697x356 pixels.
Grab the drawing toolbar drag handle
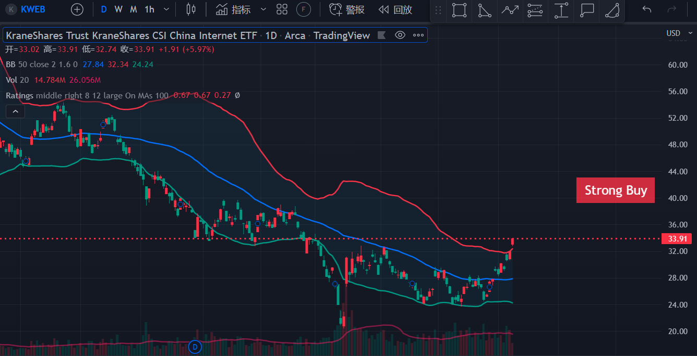(438, 10)
